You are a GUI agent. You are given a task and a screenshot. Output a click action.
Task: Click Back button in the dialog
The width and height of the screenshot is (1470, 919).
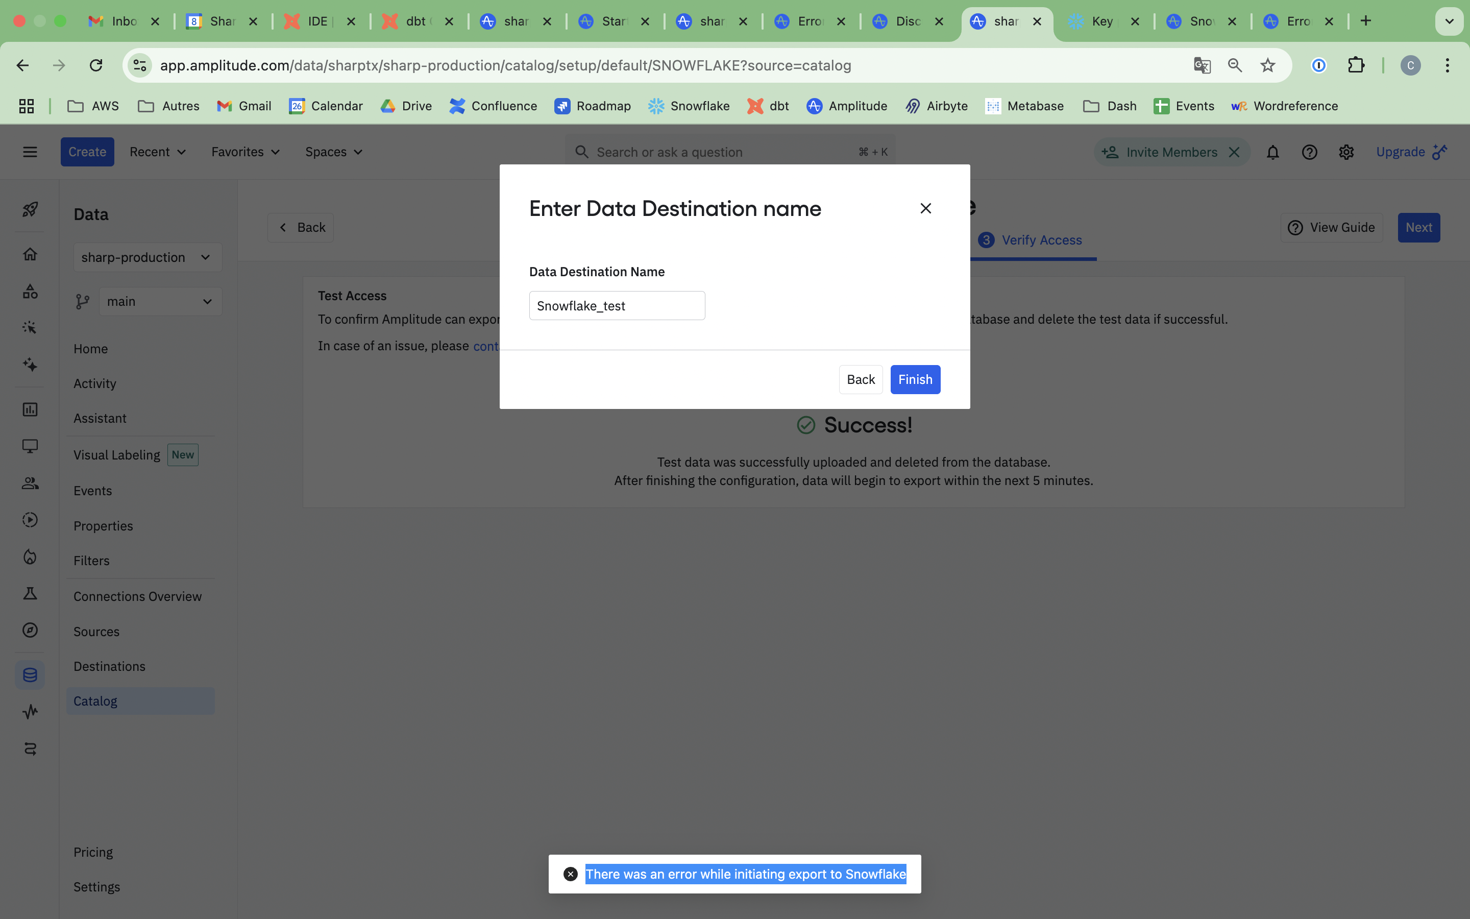coord(860,379)
